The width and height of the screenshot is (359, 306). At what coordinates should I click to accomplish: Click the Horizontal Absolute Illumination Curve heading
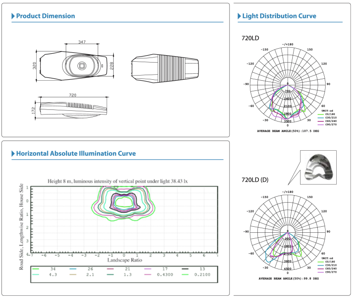click(x=76, y=153)
